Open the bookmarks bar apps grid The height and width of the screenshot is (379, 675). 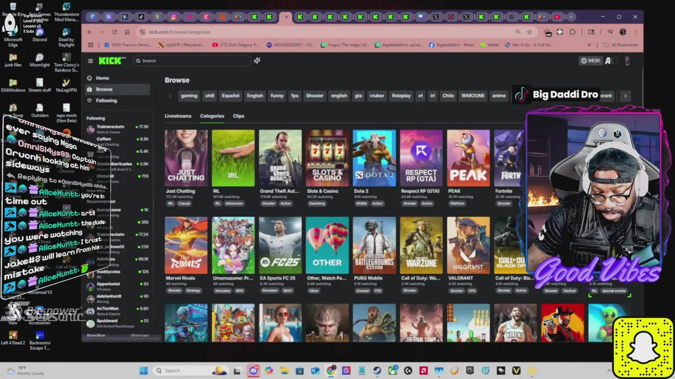[91, 45]
